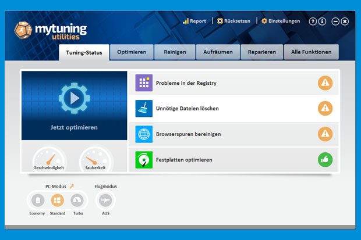Image resolution: width=361 pixels, height=240 pixels.
Task: Open the help question mark icon
Action: [x=313, y=22]
